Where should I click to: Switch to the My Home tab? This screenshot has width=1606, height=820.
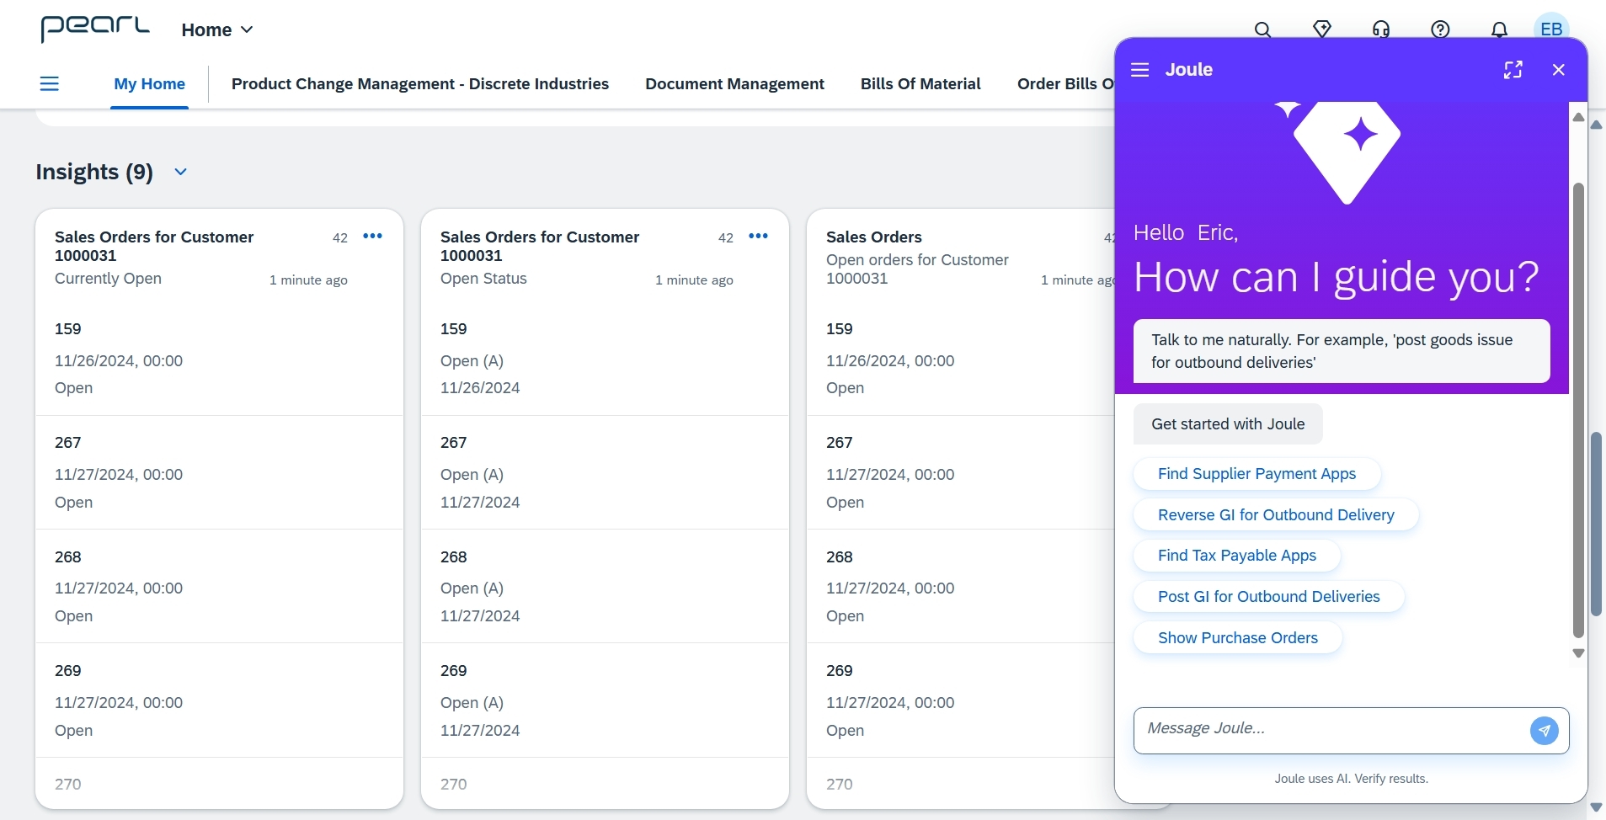coord(150,83)
